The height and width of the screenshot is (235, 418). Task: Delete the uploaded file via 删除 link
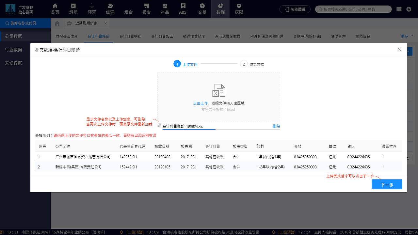click(276, 126)
